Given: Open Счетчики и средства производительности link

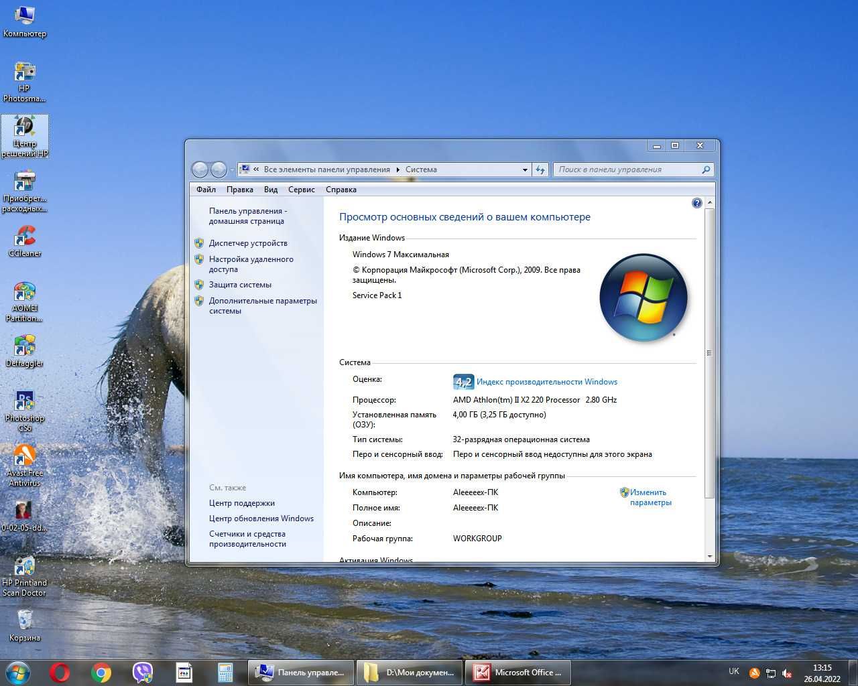Looking at the screenshot, I should click(x=247, y=539).
